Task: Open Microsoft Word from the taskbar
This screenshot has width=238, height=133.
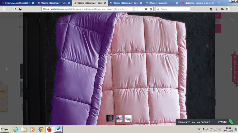Action: pos(59,129)
